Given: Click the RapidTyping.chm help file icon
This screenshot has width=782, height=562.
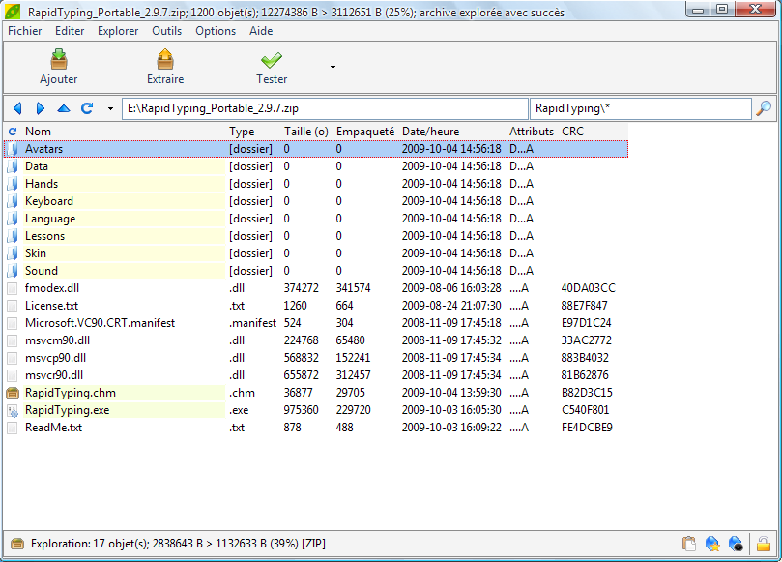Looking at the screenshot, I should [13, 393].
